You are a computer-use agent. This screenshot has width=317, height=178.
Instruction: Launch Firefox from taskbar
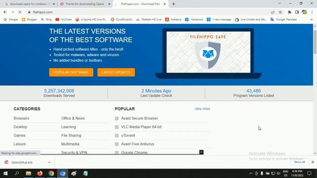[x=40, y=174]
